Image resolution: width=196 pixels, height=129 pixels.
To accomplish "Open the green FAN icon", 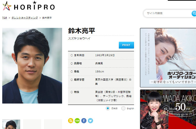I will pyautogui.click(x=77, y=121).
